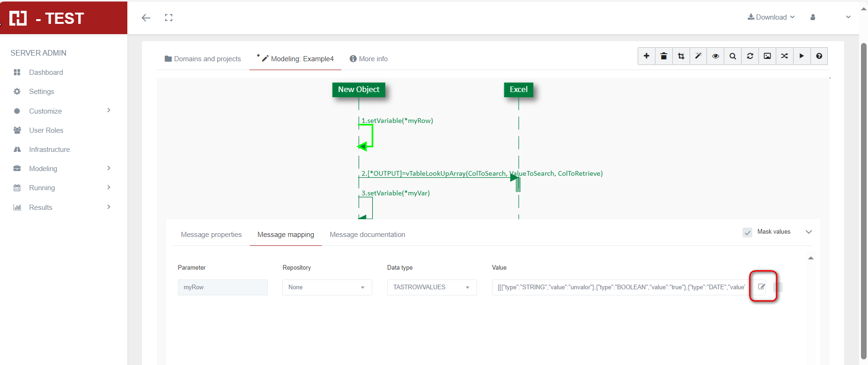Toggle the Mask values checkbox
The width and height of the screenshot is (868, 365).
(747, 232)
